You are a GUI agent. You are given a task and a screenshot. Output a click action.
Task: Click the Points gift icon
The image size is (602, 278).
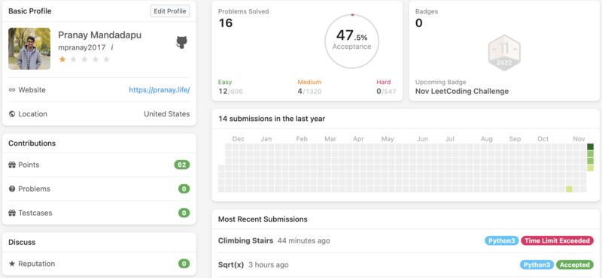[x=12, y=165]
